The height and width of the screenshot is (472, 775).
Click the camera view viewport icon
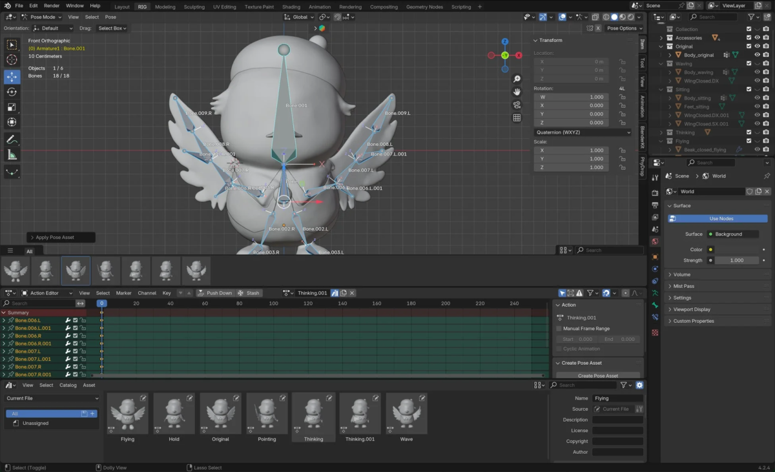point(517,105)
